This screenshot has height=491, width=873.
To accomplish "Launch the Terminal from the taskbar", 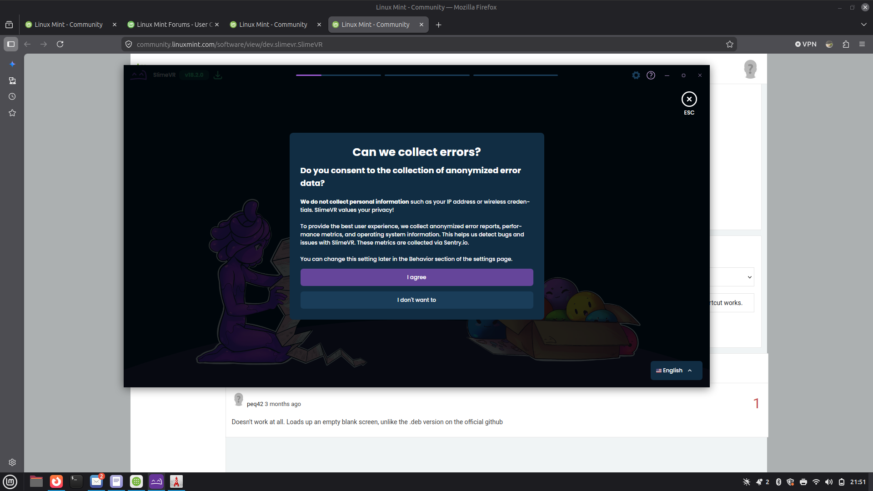I will 76,481.
